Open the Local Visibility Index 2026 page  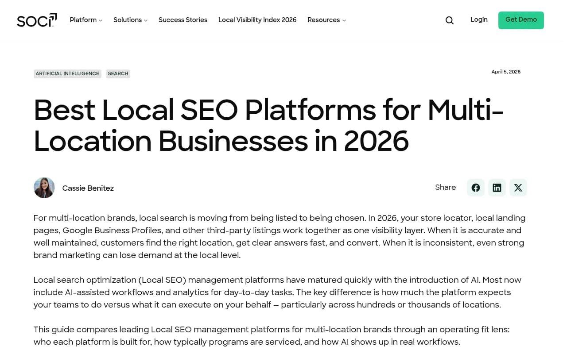click(257, 20)
